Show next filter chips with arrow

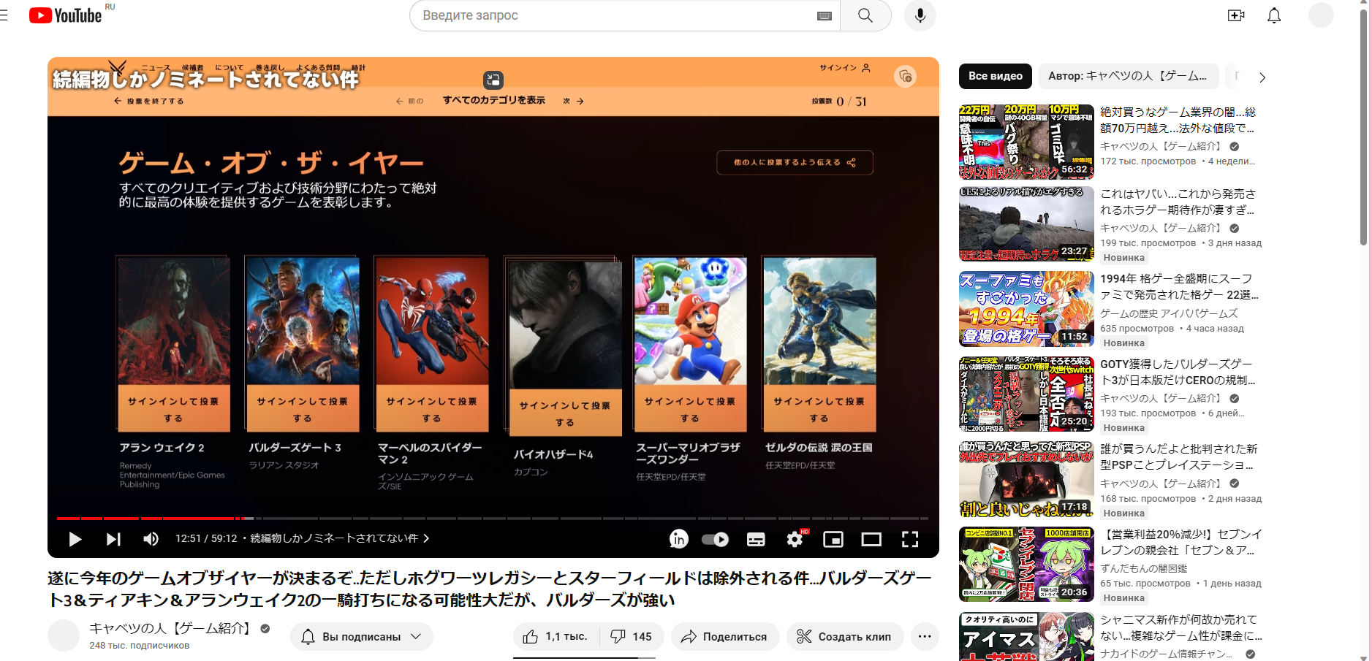1262,77
